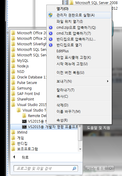
Task: Click the Bandizip icon next to cmd.zip
Action: 51,28
